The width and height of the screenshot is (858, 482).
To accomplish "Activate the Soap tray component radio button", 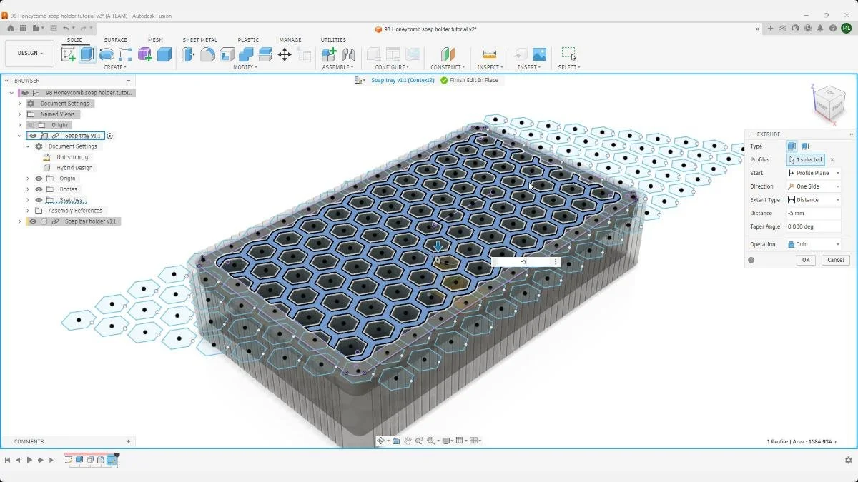I will tap(110, 136).
